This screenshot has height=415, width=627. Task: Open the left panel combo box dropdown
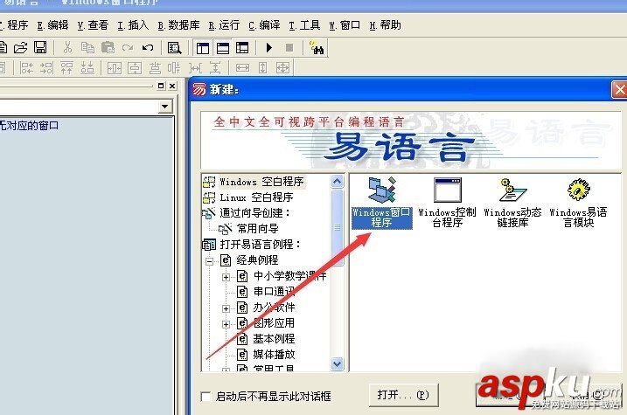click(164, 107)
